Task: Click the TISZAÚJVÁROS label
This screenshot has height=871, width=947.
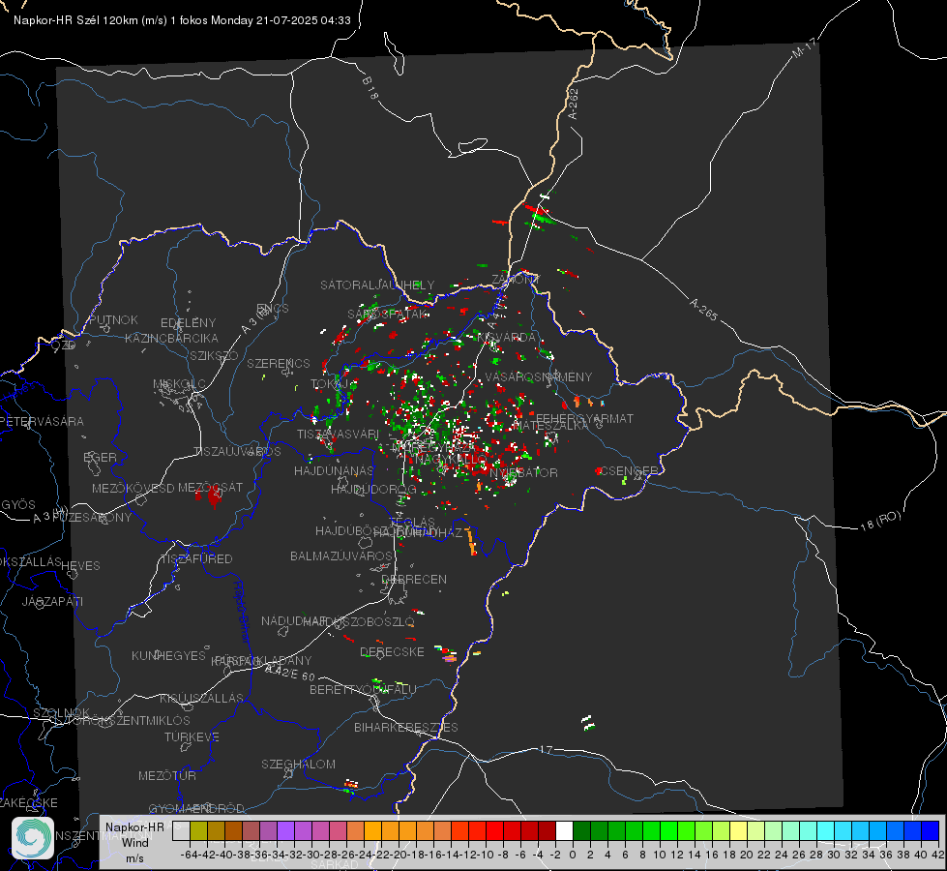Action: (x=237, y=452)
